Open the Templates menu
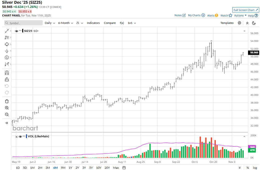 click(227, 23)
